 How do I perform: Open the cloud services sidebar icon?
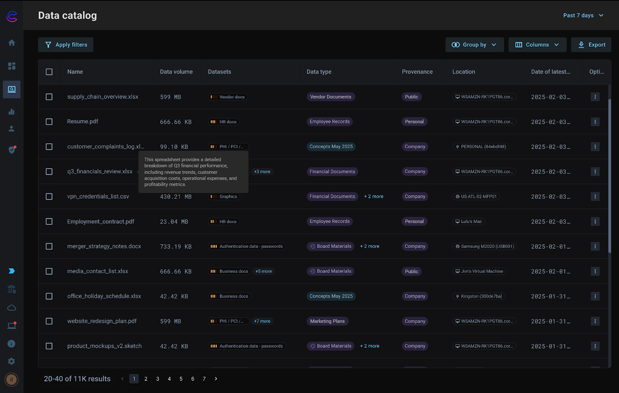click(x=11, y=308)
